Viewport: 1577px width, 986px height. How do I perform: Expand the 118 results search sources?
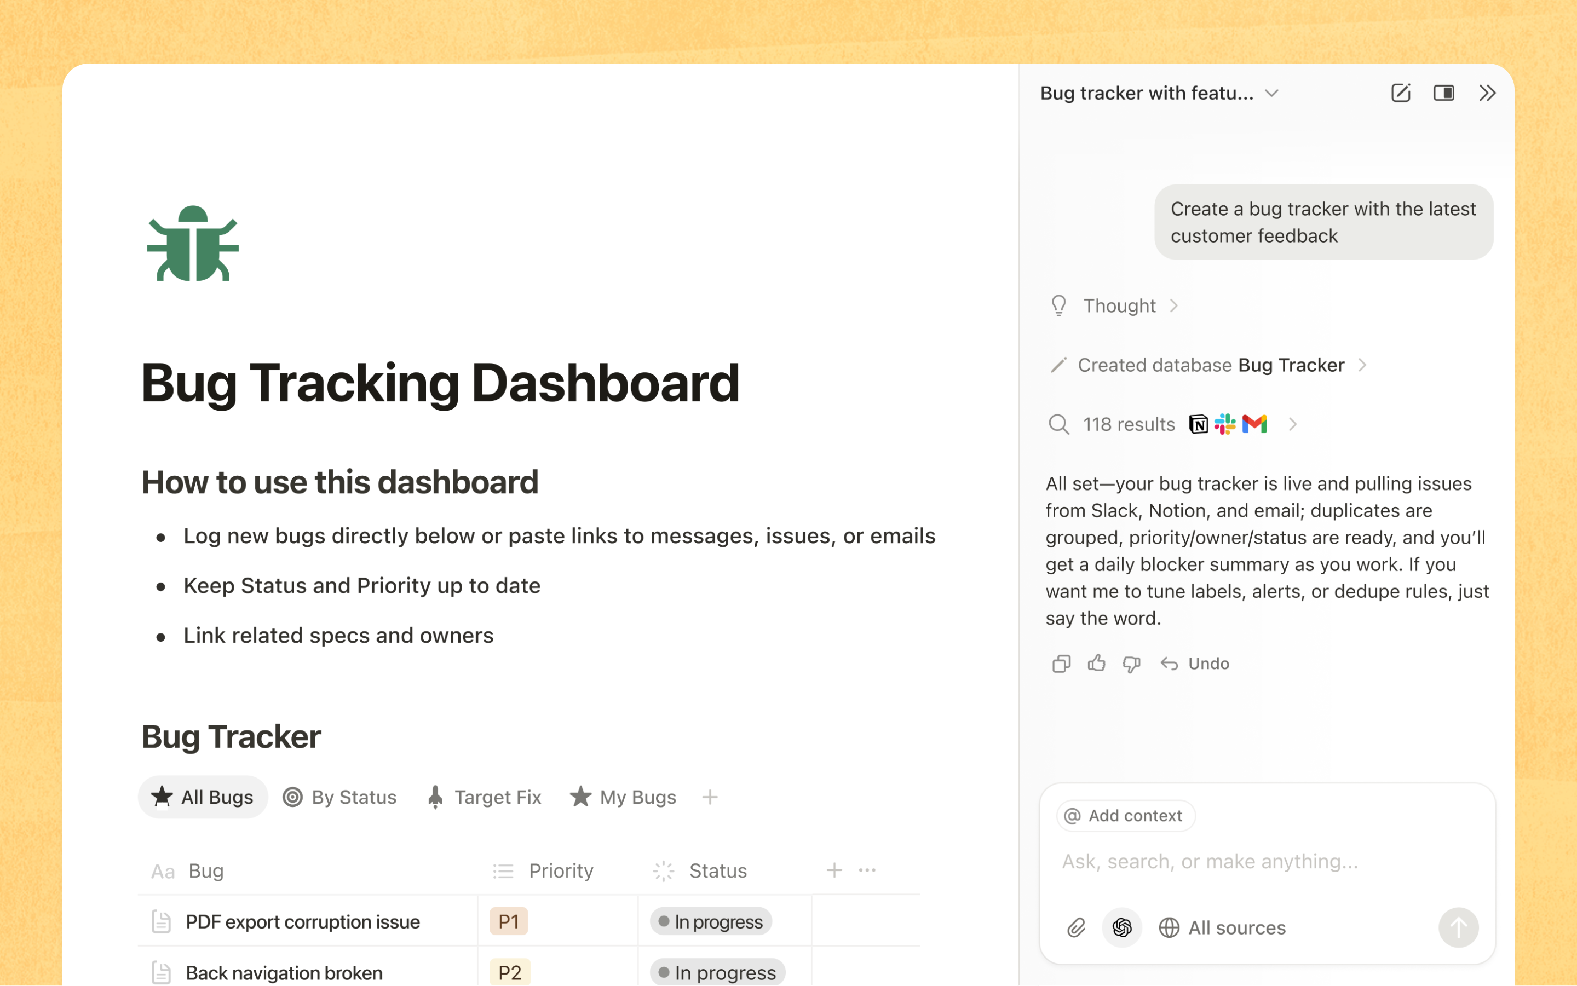[1172, 424]
